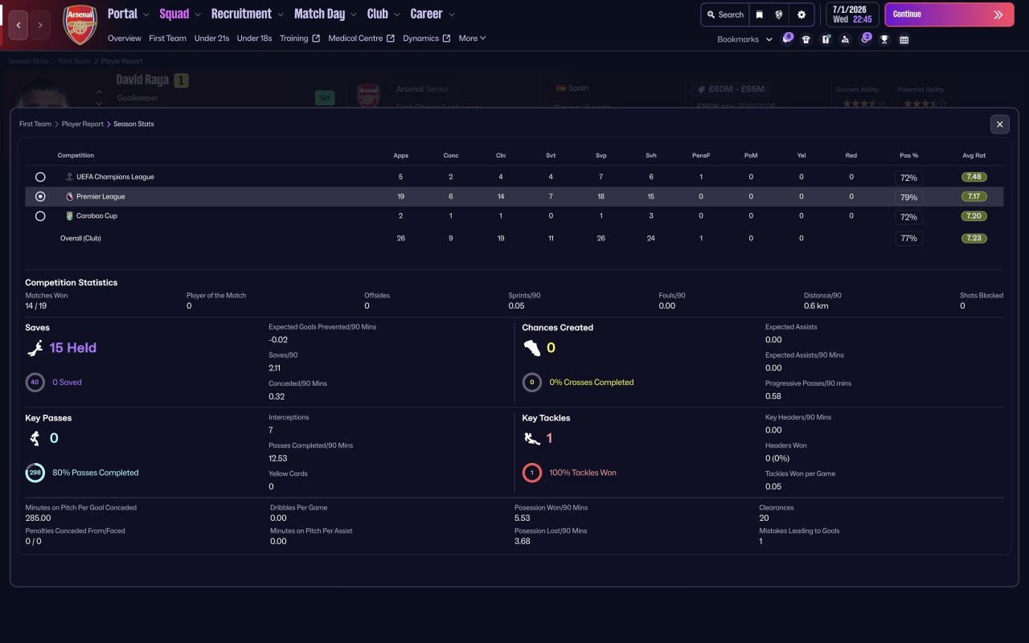Viewport: 1029px width, 643px height.
Task: Open the Portal main menu
Action: coord(122,14)
